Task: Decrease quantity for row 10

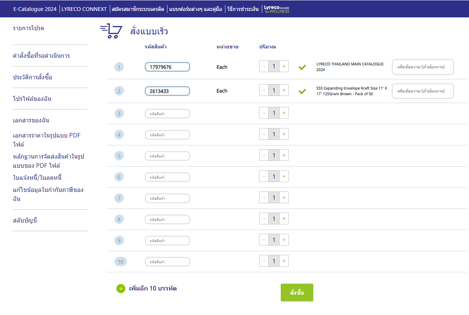Action: click(x=264, y=261)
